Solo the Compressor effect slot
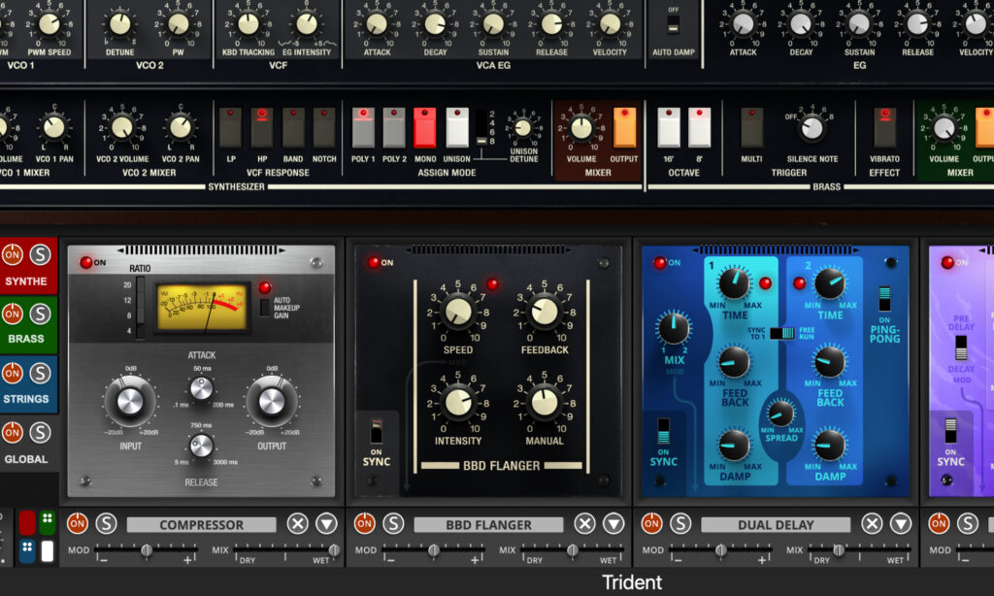Image resolution: width=994 pixels, height=596 pixels. tap(106, 524)
